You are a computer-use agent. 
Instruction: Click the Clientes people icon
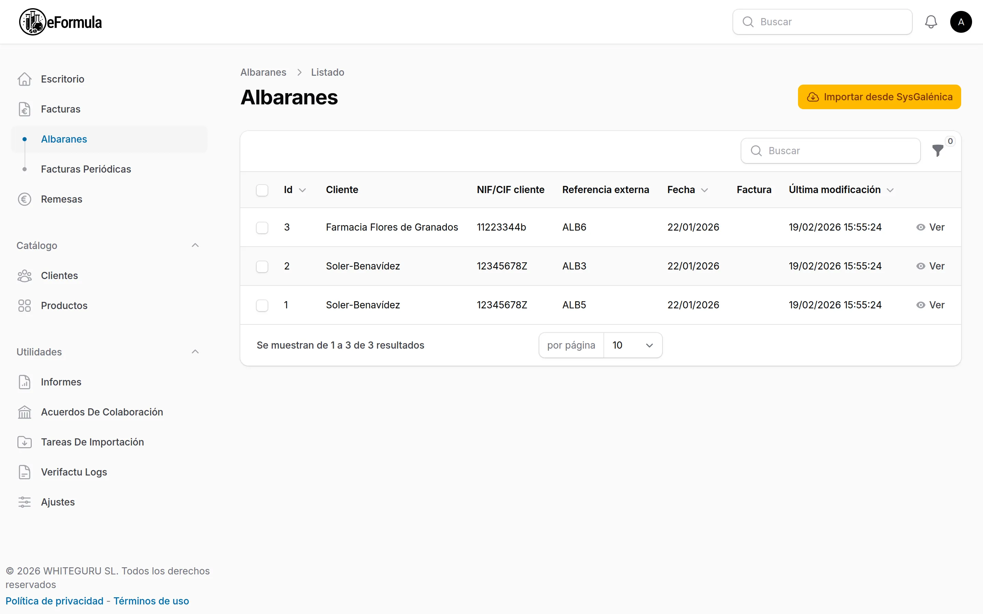[x=24, y=276]
